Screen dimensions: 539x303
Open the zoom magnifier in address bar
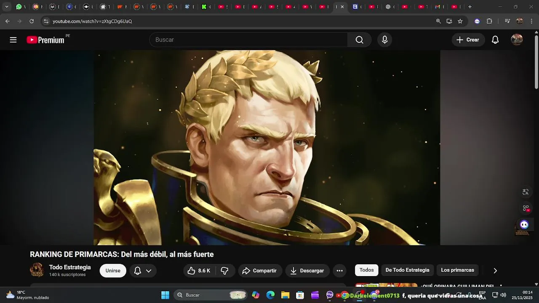[x=438, y=21]
